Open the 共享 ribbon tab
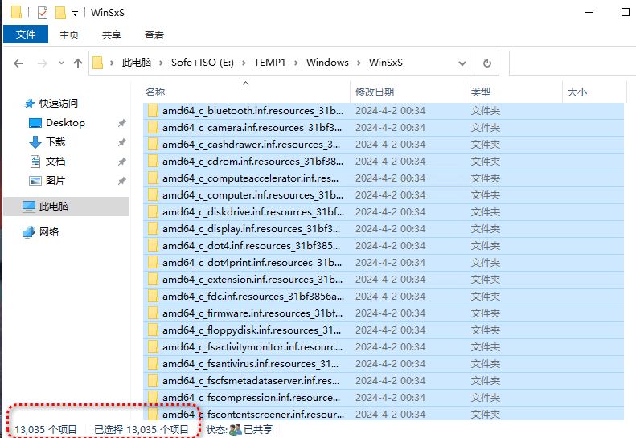636x438 pixels. point(112,35)
